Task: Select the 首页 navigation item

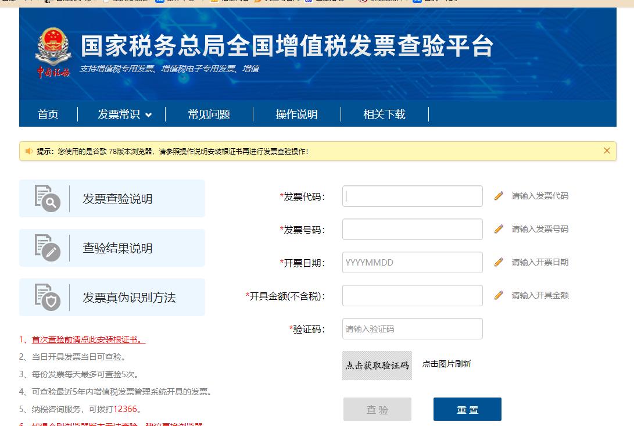Action: (x=48, y=114)
